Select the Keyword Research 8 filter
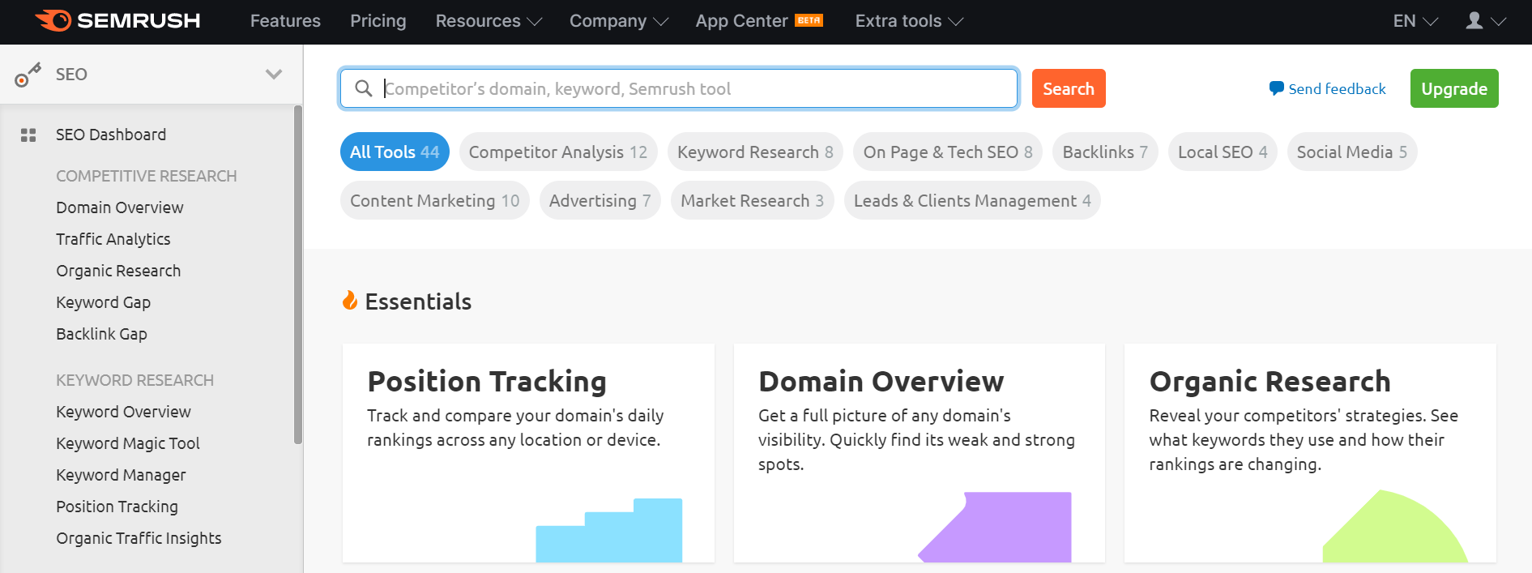The image size is (1532, 573). pyautogui.click(x=755, y=152)
